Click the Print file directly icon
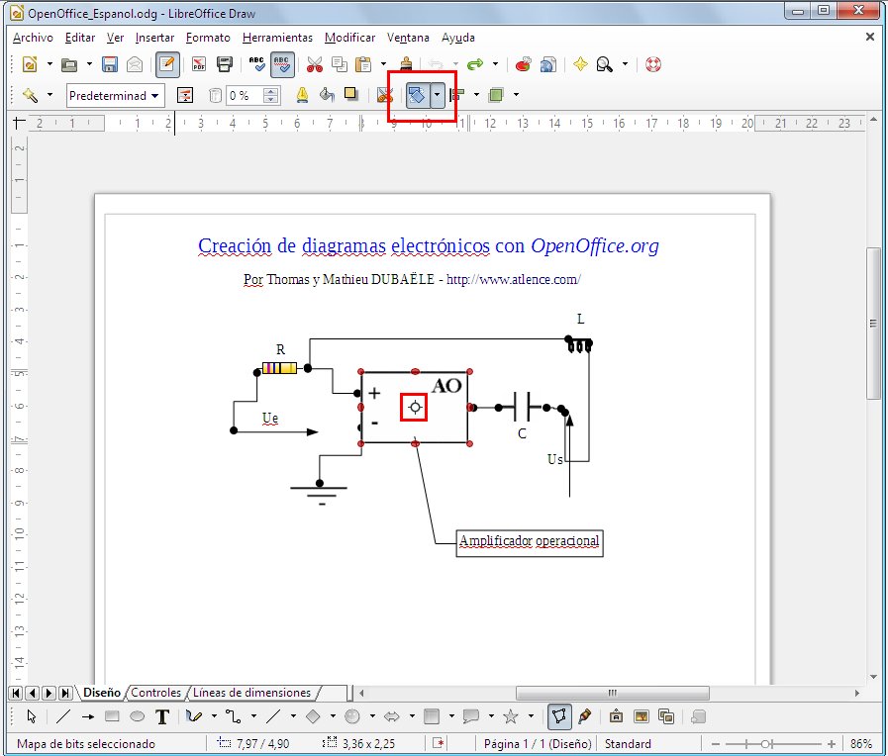 (x=225, y=64)
